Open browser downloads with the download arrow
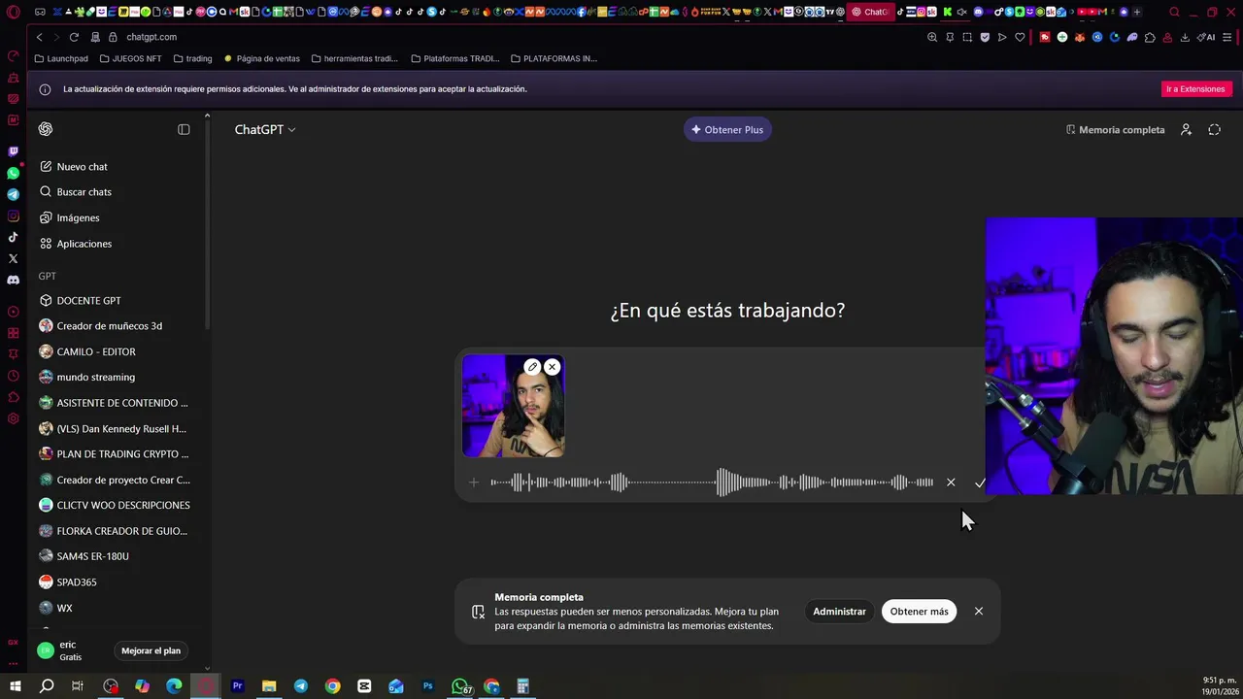 [x=1185, y=37]
